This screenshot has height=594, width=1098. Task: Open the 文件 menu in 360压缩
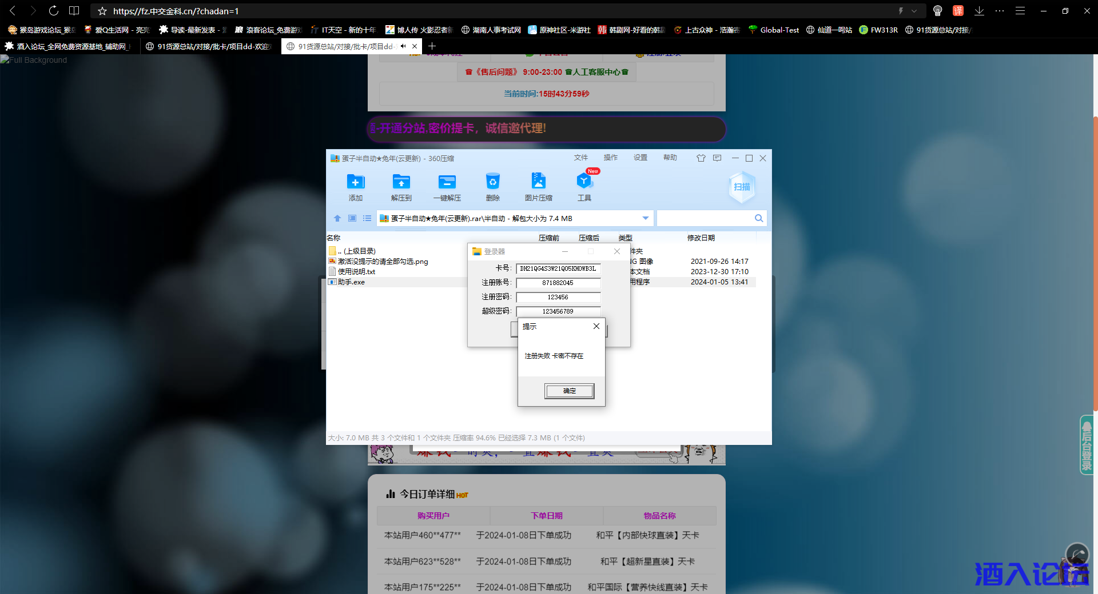[x=581, y=158]
